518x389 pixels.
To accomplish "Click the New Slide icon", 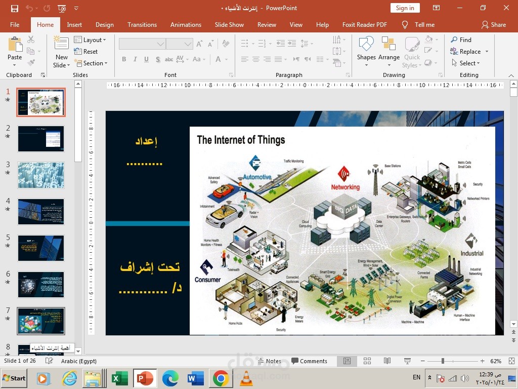I will pyautogui.click(x=61, y=43).
